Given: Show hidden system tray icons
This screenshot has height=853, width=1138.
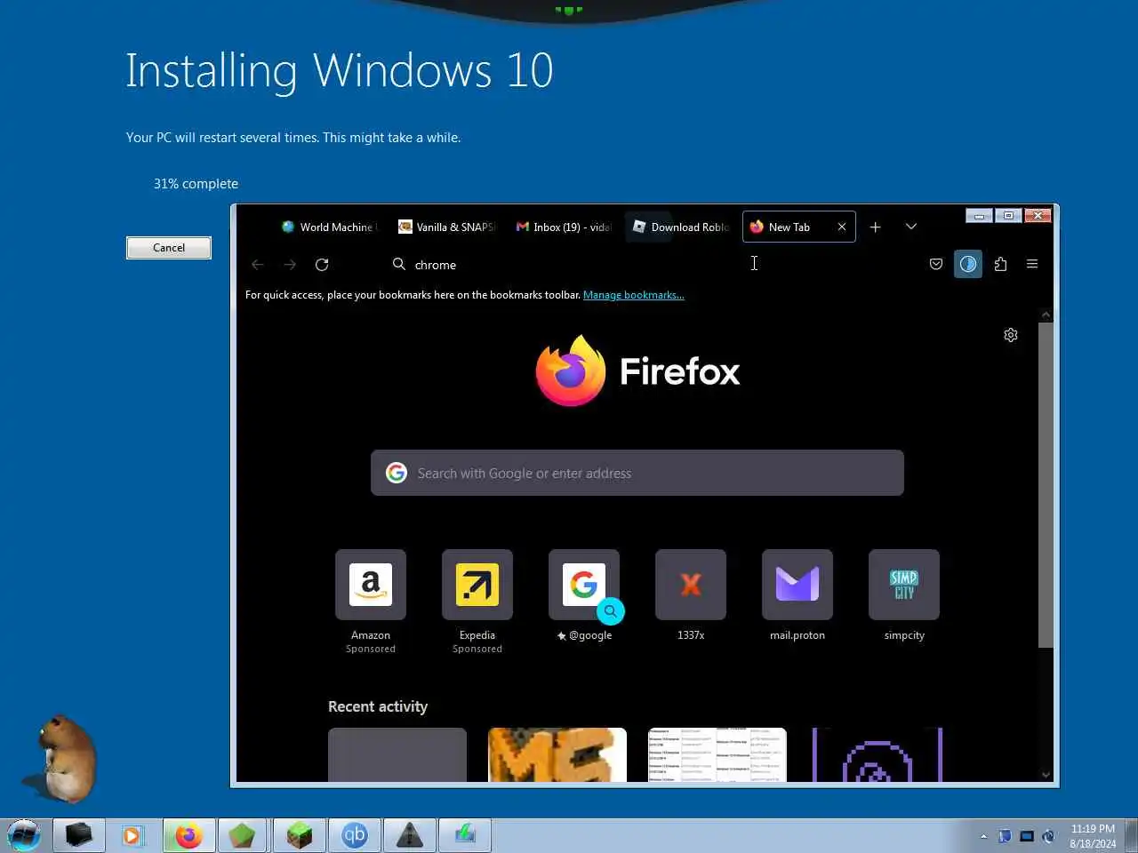Looking at the screenshot, I should click(x=983, y=836).
